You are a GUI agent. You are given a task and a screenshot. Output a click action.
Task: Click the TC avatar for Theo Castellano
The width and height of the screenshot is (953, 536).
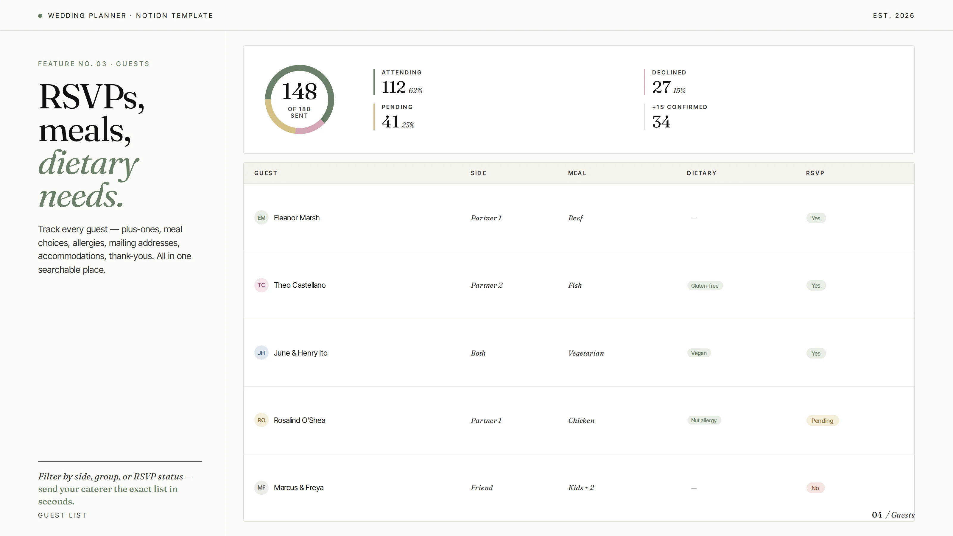261,285
